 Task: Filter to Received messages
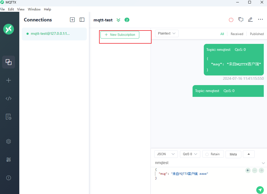[x=237, y=34]
